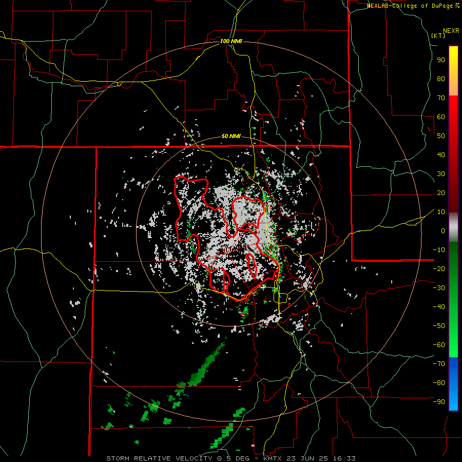Click the 20 value on the velocity scale
This screenshot has height=462, width=462.
pos(441,193)
